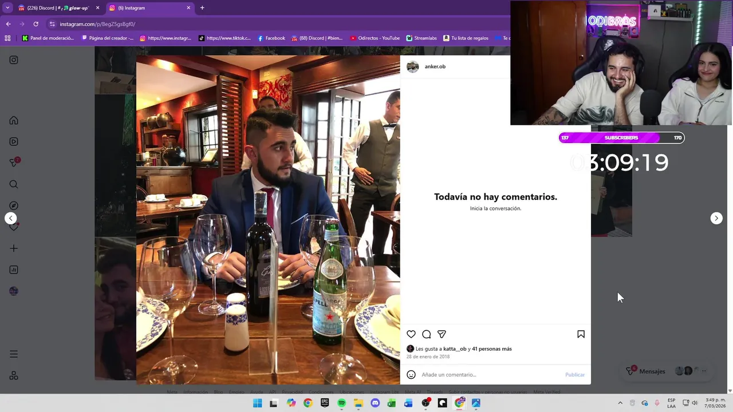
Task: Open volume control in system tray
Action: click(695, 403)
